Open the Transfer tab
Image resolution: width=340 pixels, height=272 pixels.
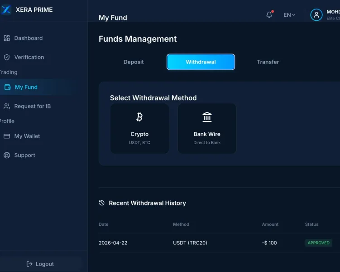click(268, 62)
